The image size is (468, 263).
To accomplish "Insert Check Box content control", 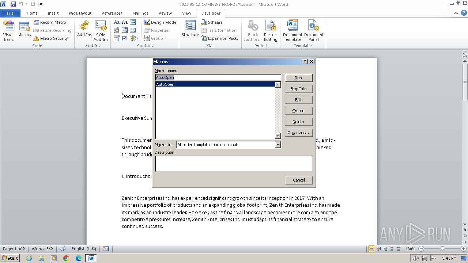I will [x=125, y=38].
